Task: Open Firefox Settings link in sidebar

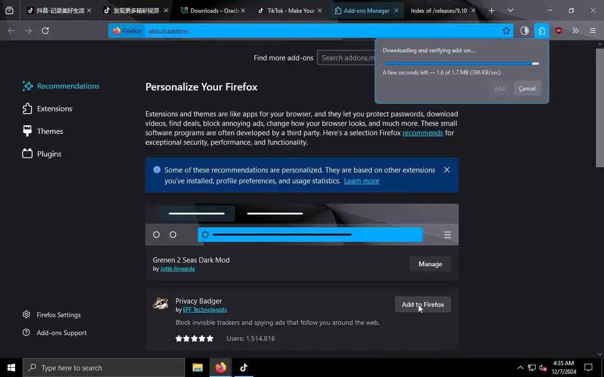Action: (52, 315)
